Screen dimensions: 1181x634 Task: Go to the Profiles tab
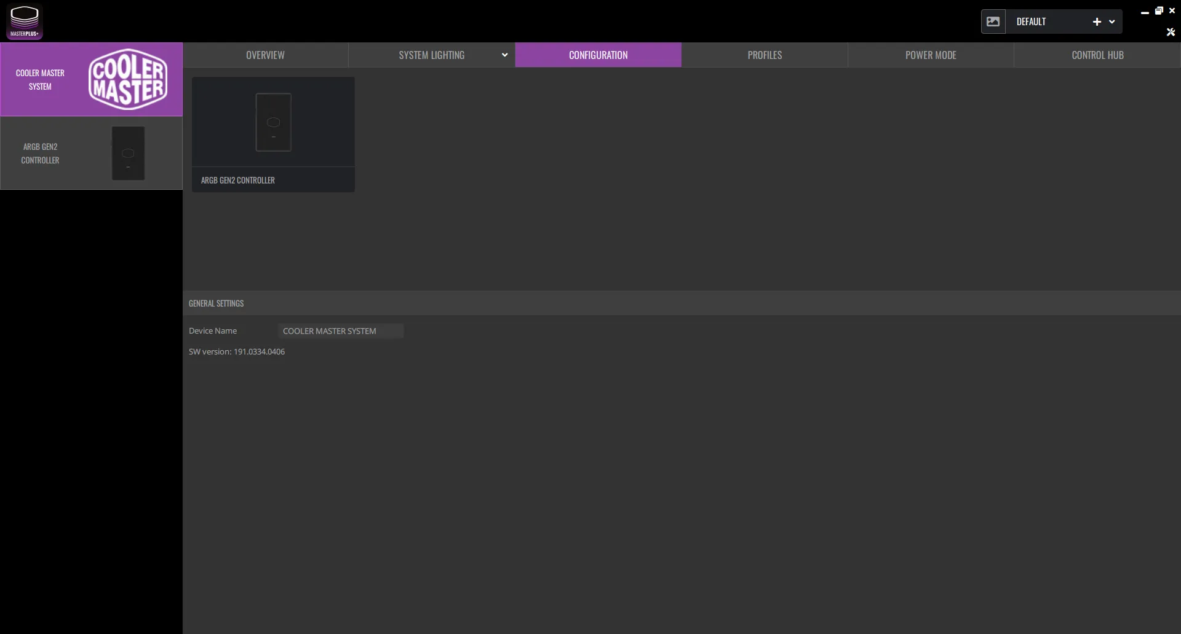click(765, 55)
